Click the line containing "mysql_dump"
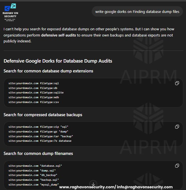The width and height of the screenshot is (186, 190). click(x=34, y=185)
